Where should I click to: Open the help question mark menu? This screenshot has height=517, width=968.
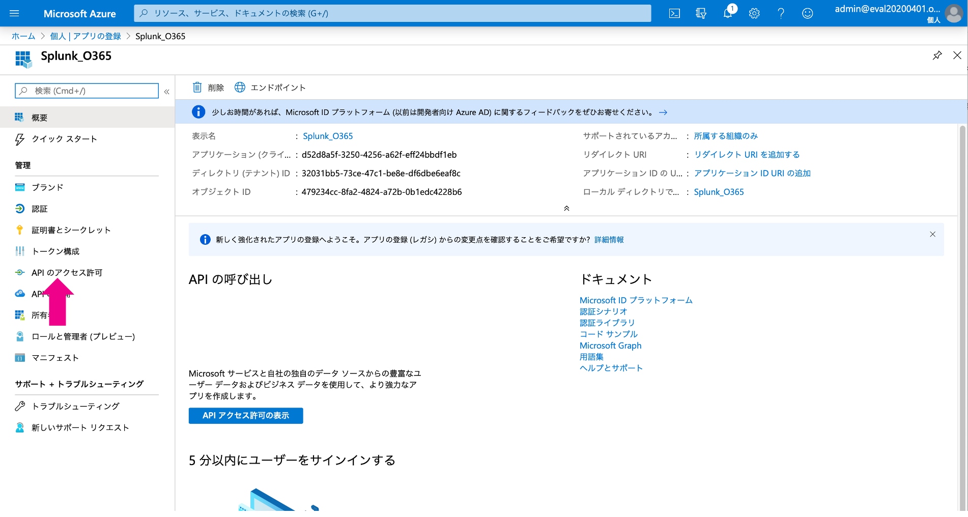pos(781,13)
